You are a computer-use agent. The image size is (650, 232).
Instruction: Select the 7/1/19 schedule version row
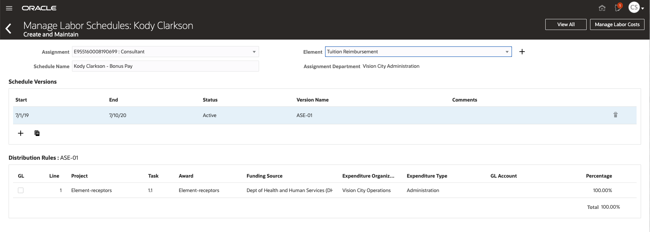pyautogui.click(x=22, y=115)
